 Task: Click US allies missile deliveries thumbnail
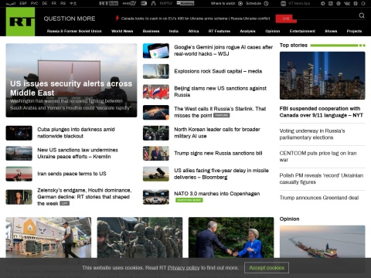156,174
